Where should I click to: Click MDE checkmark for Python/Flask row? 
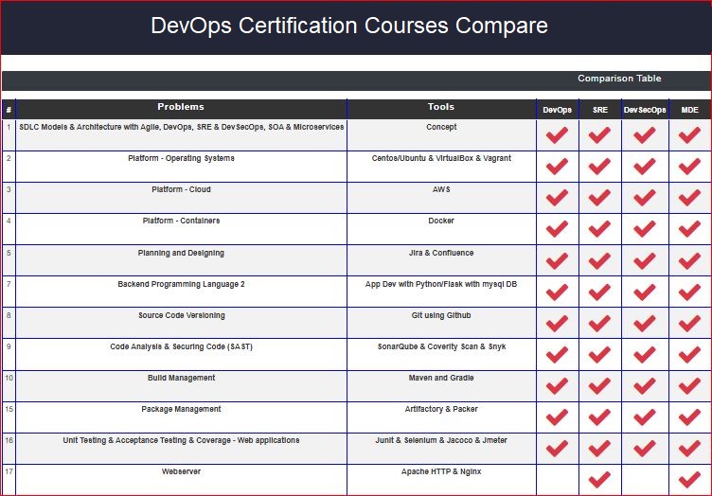click(689, 292)
